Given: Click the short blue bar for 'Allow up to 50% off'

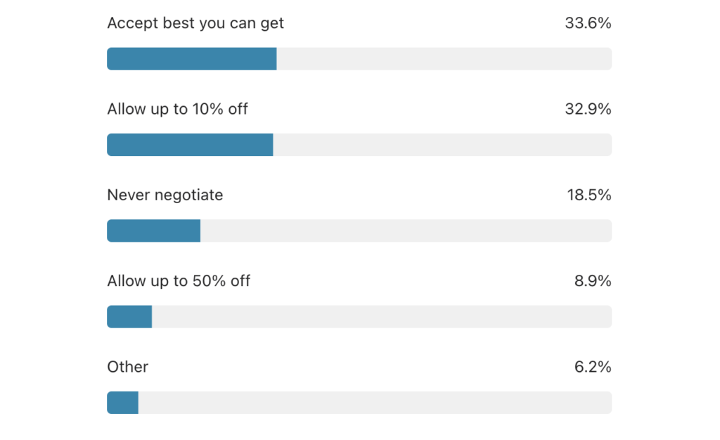Looking at the screenshot, I should pos(129,316).
